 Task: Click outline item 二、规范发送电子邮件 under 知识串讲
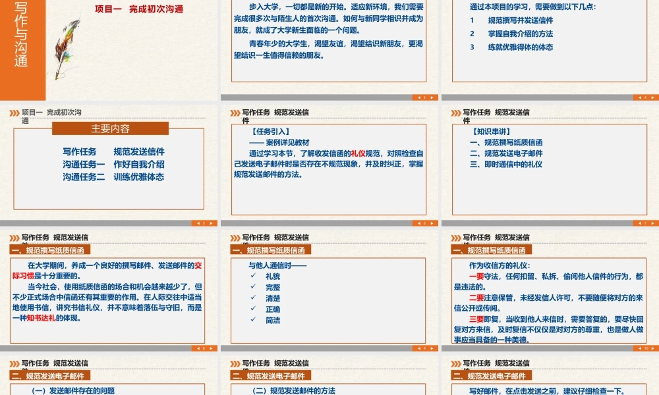click(x=506, y=153)
